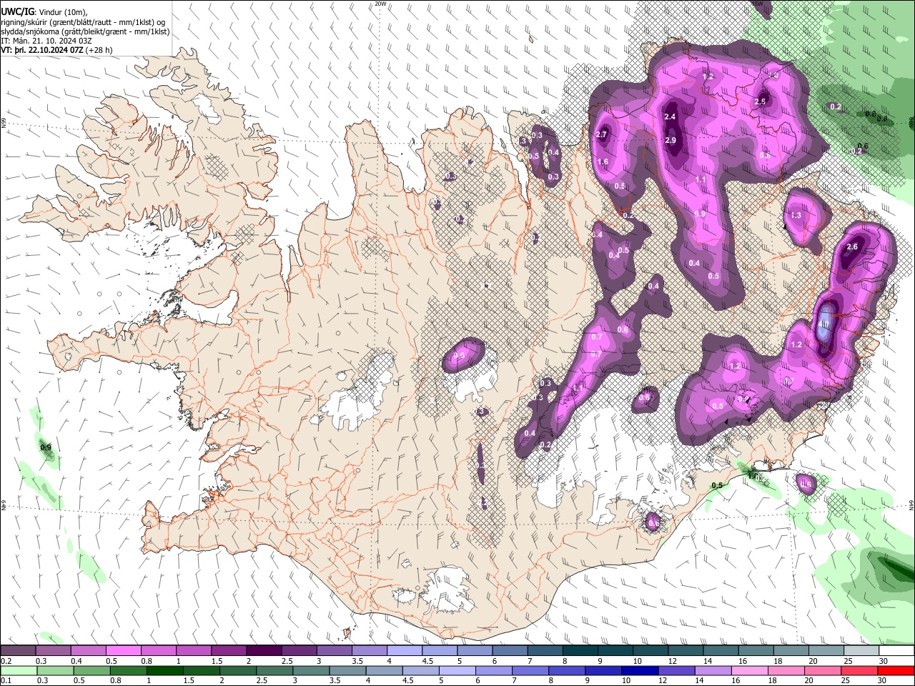Click the 'slydda/snjókoma' legend description line
Screen dimensions: 915x686
click(85, 31)
